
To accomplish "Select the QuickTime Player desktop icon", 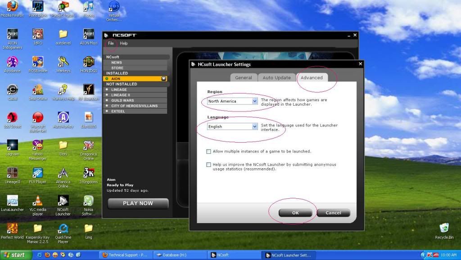I will 63,229.
